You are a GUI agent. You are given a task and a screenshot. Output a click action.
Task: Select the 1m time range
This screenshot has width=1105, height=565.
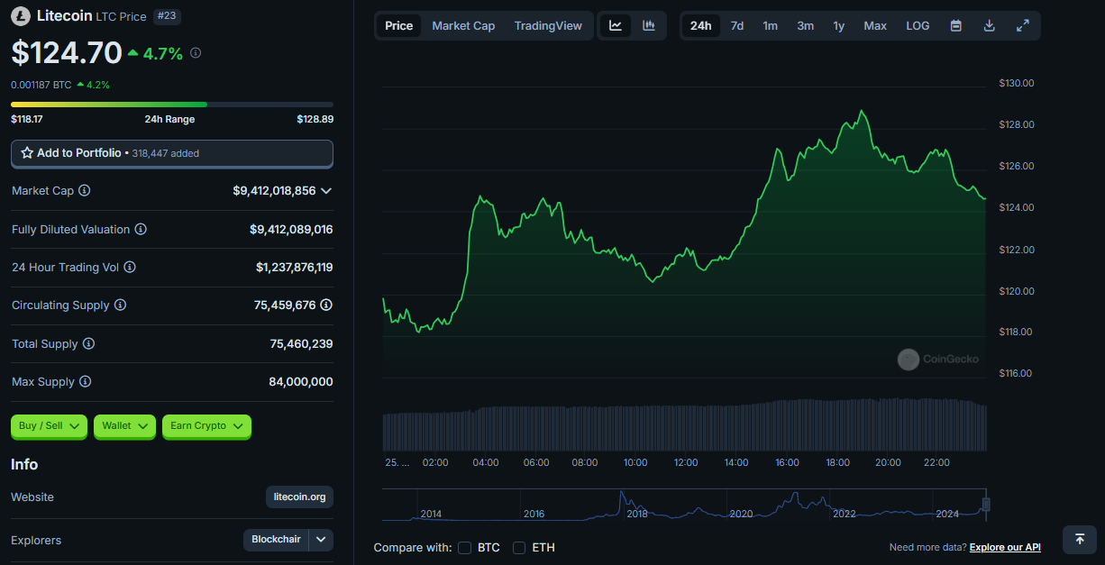pos(770,25)
